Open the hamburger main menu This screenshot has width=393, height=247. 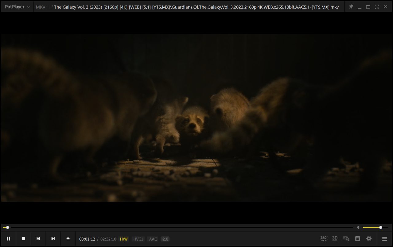[384, 239]
